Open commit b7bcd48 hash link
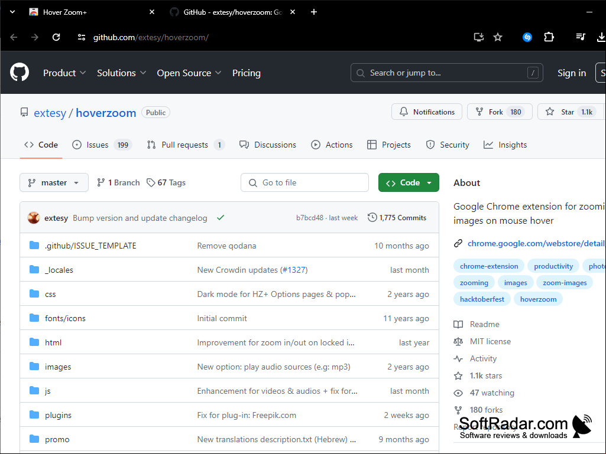606x454 pixels. [310, 218]
